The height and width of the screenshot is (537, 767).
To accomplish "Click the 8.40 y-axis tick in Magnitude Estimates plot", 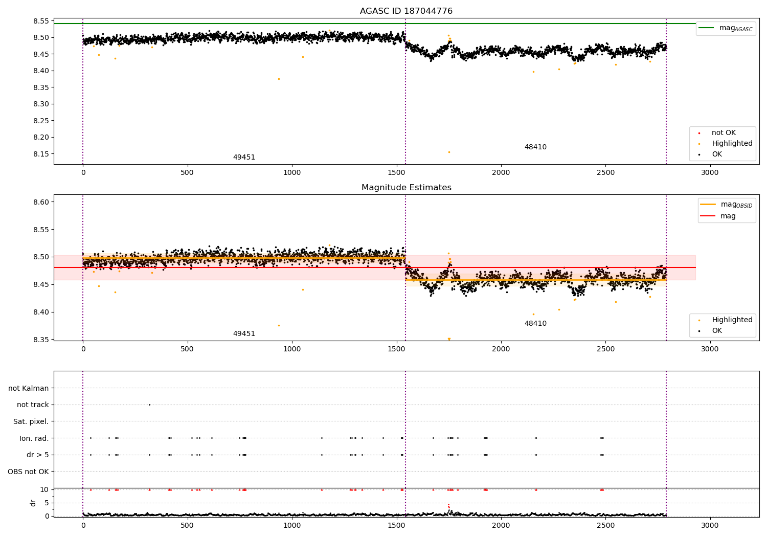I will pos(41,312).
